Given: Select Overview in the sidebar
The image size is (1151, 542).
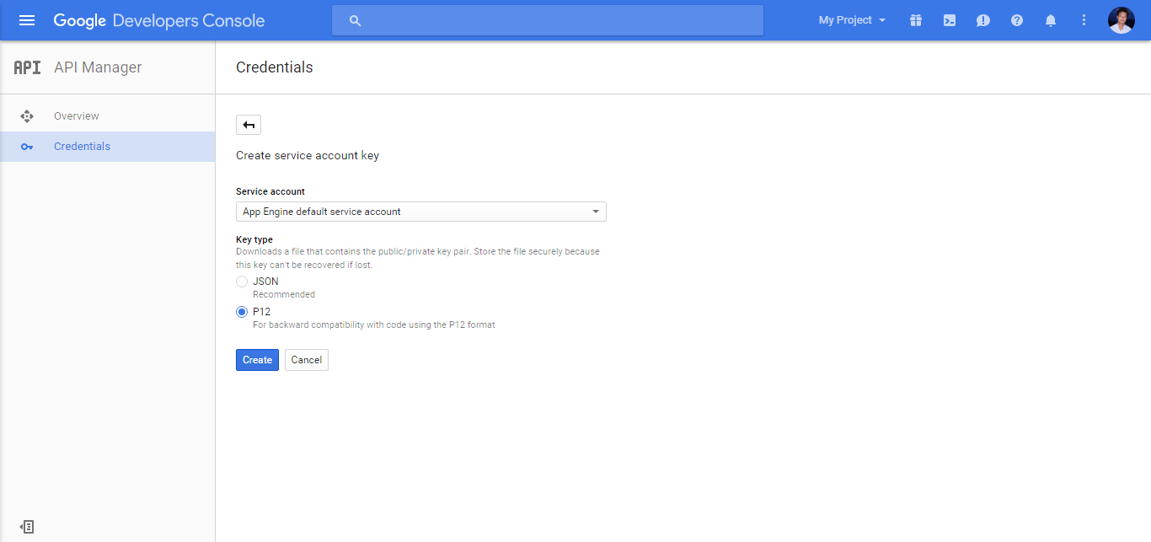Looking at the screenshot, I should click(108, 116).
